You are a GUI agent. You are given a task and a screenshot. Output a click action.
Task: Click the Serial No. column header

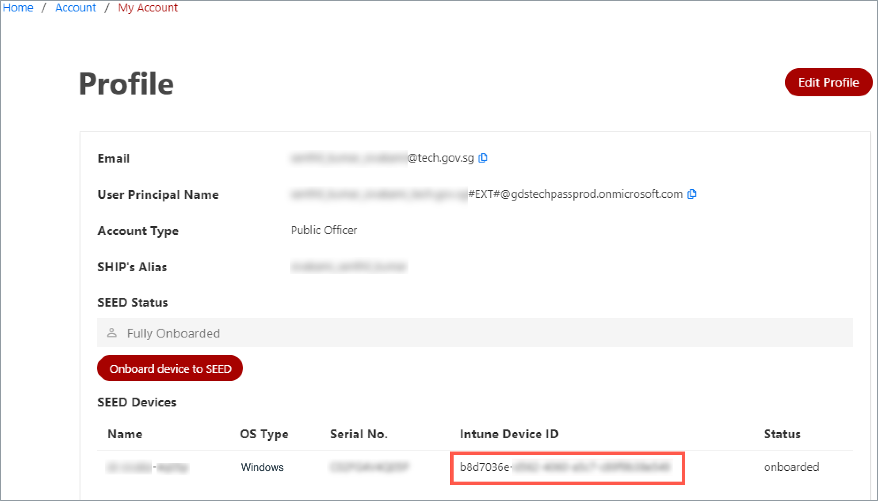(359, 434)
